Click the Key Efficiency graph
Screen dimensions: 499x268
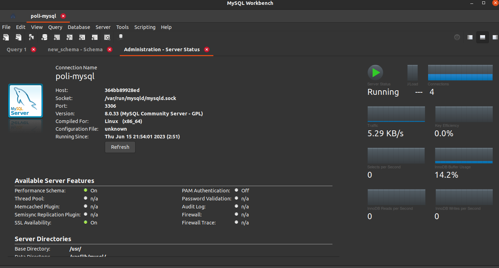(x=464, y=114)
